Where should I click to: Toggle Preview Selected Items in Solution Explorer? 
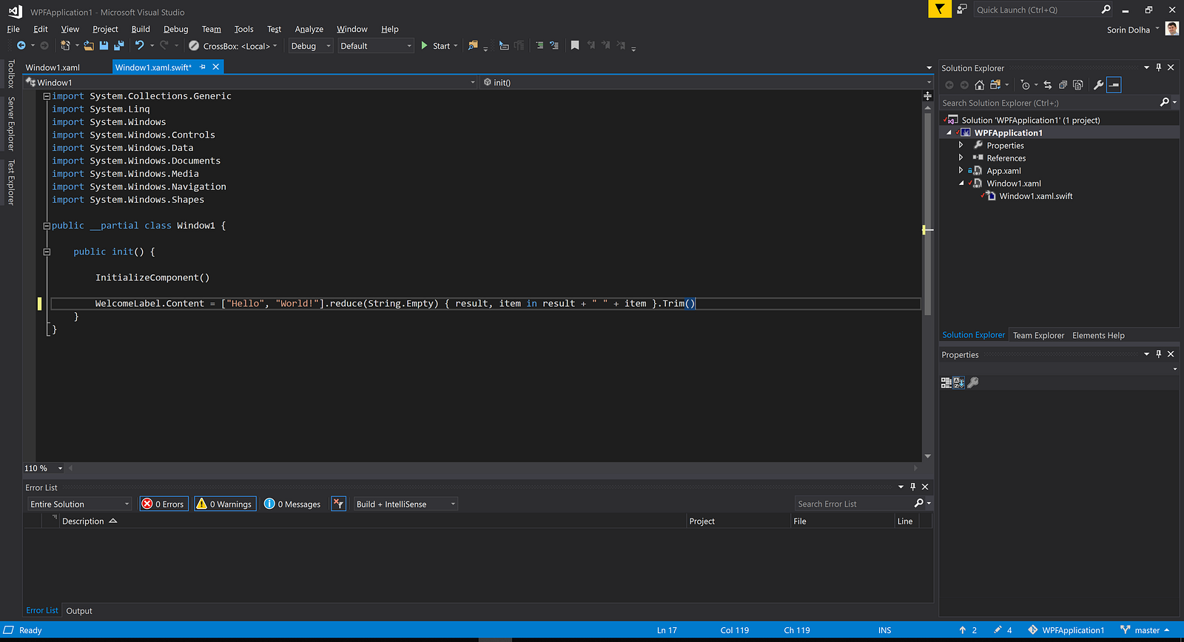coord(1114,85)
